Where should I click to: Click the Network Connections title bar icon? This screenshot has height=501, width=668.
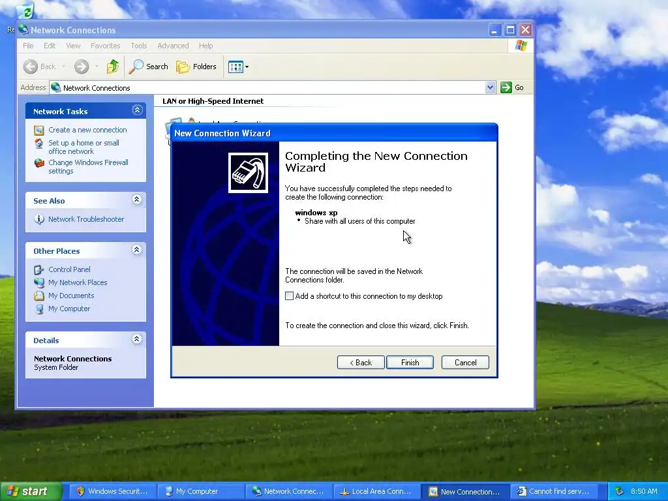coord(23,29)
